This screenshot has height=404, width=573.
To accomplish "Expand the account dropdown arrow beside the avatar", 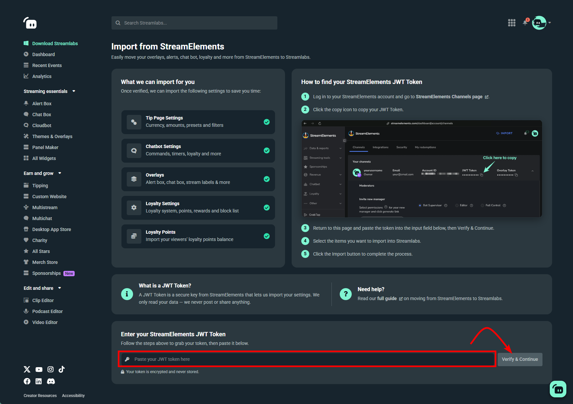I will pos(550,23).
